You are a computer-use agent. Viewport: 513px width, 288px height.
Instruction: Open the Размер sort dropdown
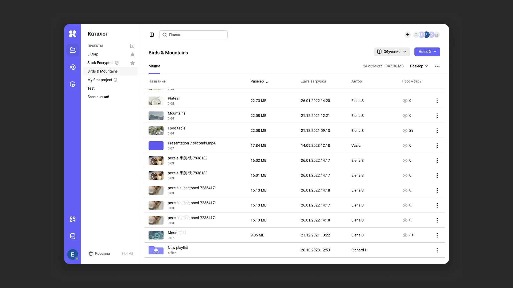pyautogui.click(x=419, y=66)
